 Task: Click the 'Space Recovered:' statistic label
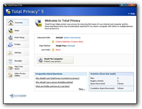[98, 84]
